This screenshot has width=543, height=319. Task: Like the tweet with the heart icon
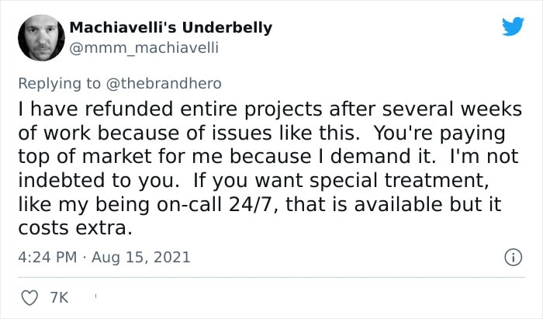point(29,298)
